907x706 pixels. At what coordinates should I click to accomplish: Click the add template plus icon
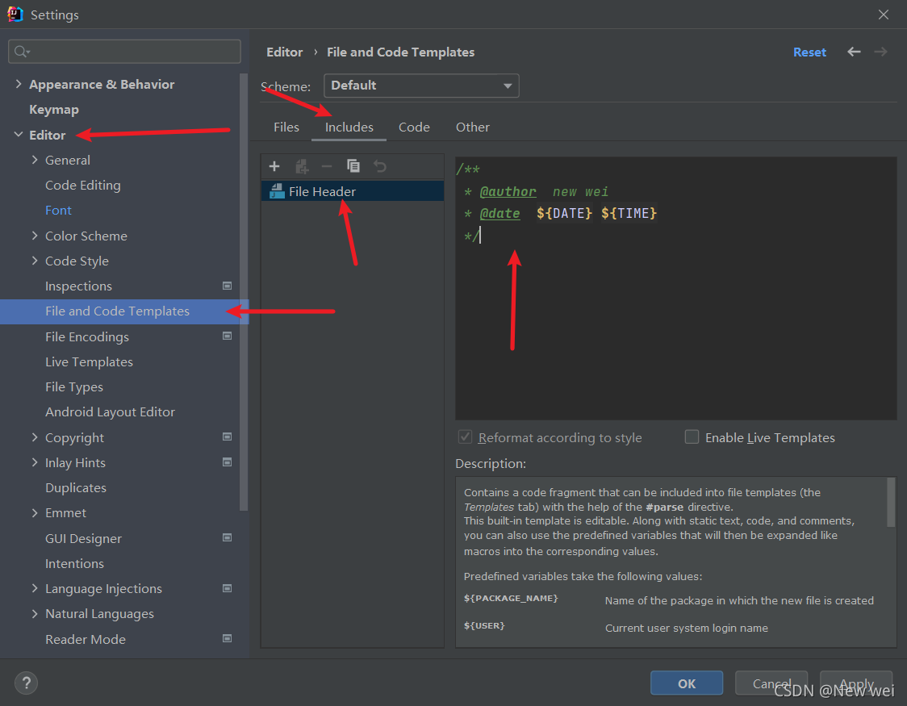[274, 166]
